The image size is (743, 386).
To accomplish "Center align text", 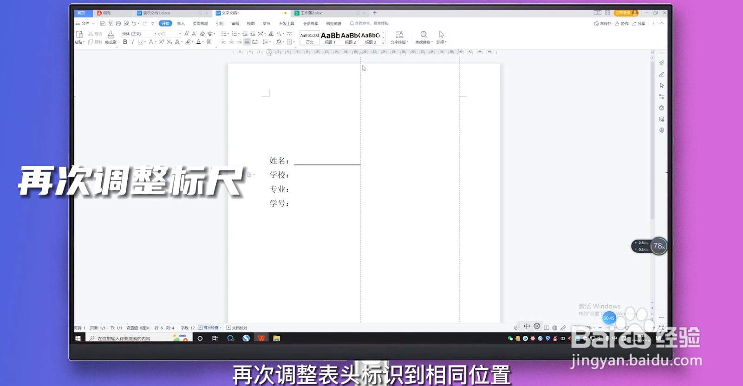I will point(231,42).
